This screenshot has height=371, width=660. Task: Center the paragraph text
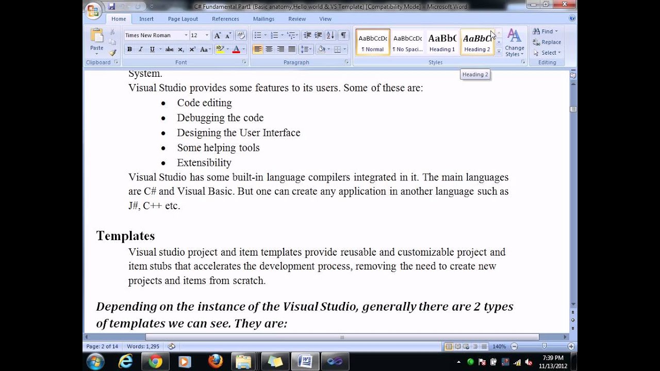click(x=269, y=49)
